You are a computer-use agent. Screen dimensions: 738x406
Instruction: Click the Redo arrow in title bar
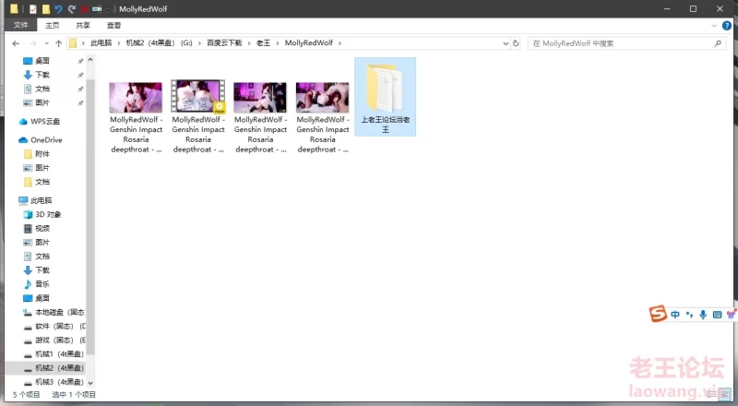(x=72, y=9)
